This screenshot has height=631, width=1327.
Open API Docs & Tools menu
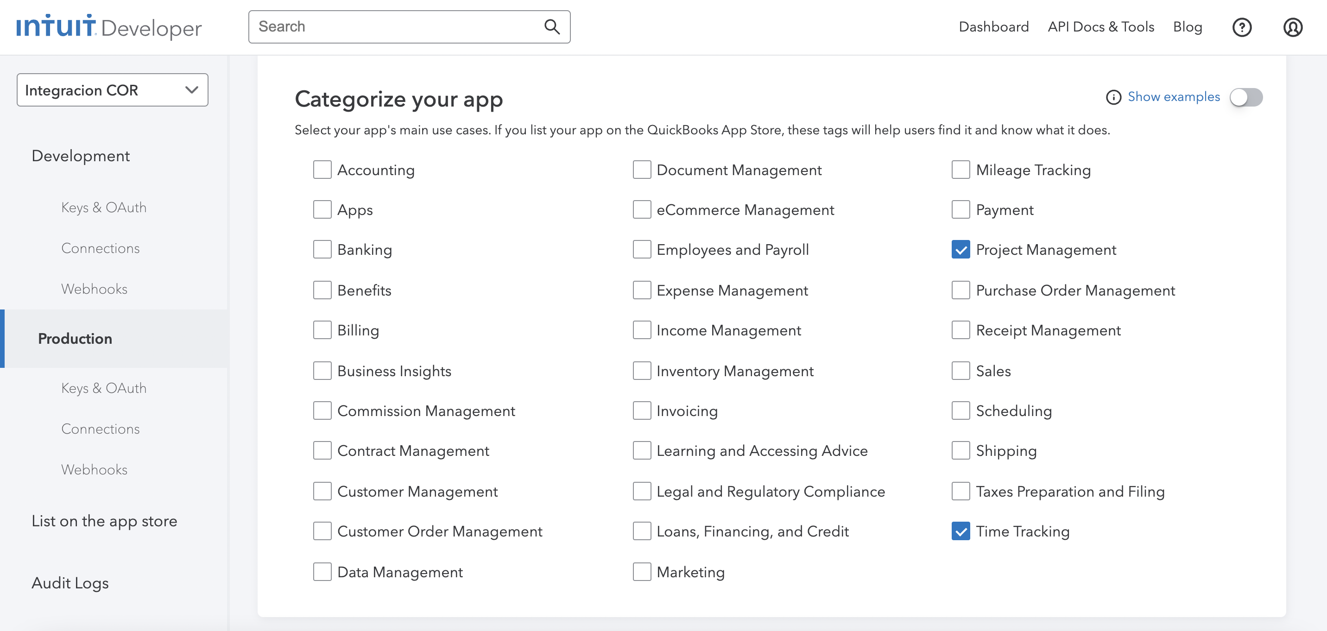[1101, 27]
